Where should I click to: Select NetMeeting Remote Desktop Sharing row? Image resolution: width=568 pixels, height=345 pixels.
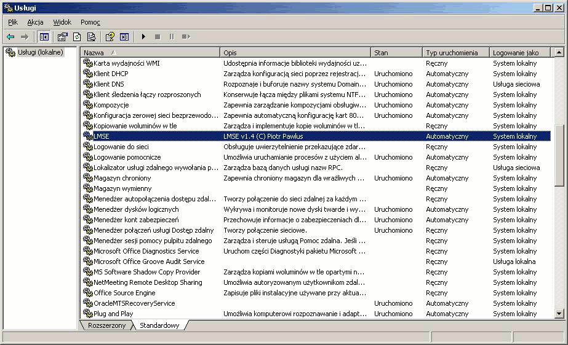pyautogui.click(x=317, y=282)
